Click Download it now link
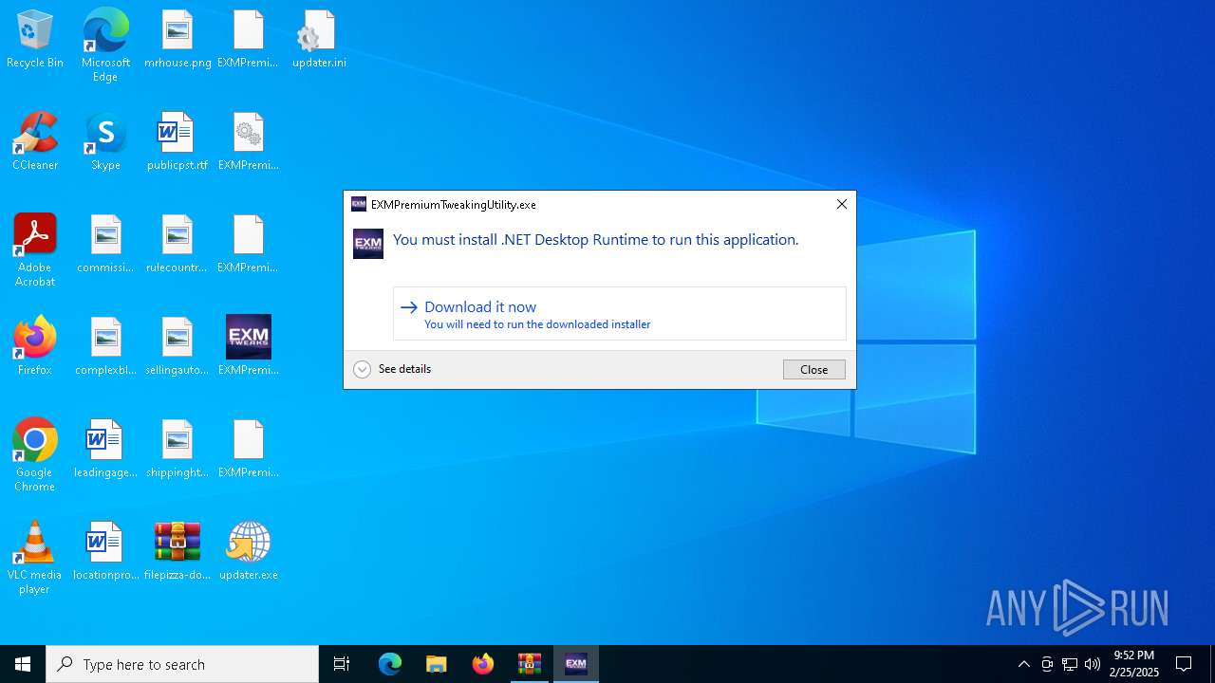 (620, 314)
